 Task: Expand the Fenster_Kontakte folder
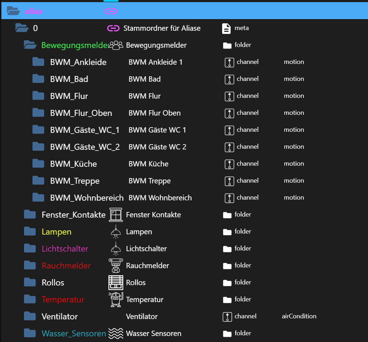click(x=30, y=214)
